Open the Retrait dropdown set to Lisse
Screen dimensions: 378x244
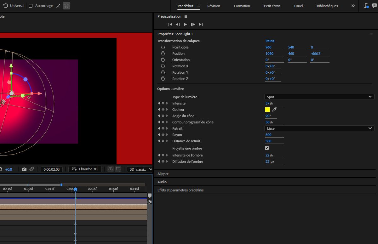(x=319, y=128)
